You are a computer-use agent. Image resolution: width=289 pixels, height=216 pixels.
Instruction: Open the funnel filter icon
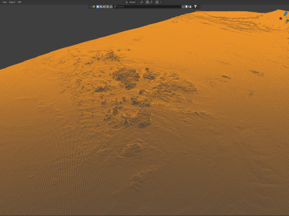point(195,7)
